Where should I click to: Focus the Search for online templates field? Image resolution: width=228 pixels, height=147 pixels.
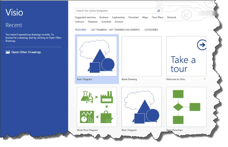[118, 11]
